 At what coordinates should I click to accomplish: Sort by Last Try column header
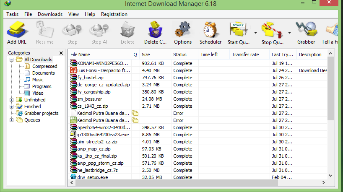tap(283, 54)
